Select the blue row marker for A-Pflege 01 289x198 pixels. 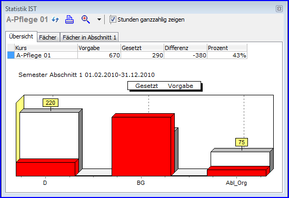(11, 55)
